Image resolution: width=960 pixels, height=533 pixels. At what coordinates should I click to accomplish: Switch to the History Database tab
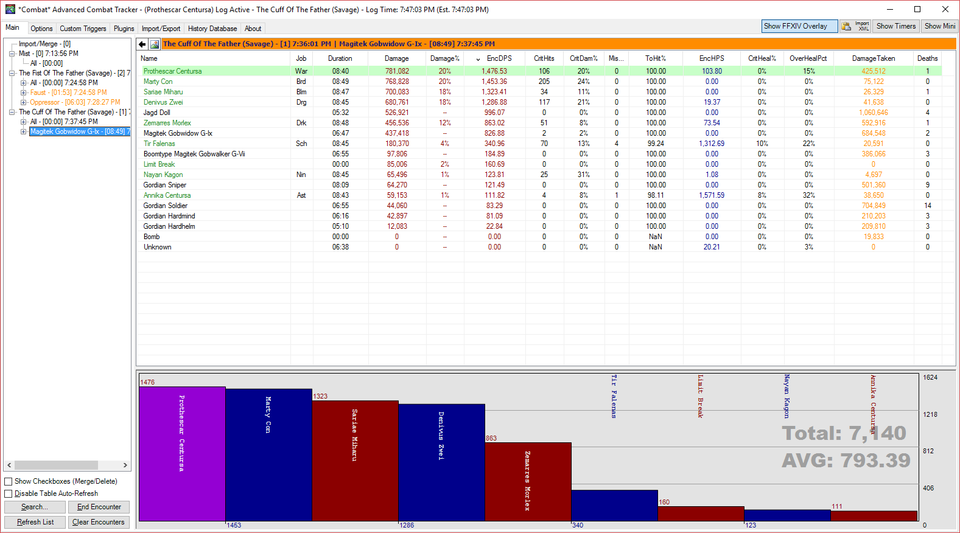tap(212, 29)
